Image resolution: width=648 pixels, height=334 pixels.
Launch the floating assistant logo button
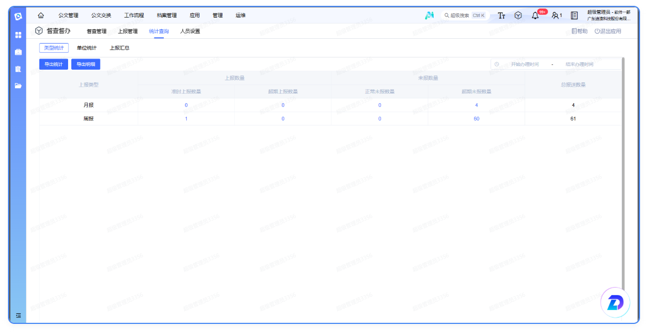pos(615,304)
